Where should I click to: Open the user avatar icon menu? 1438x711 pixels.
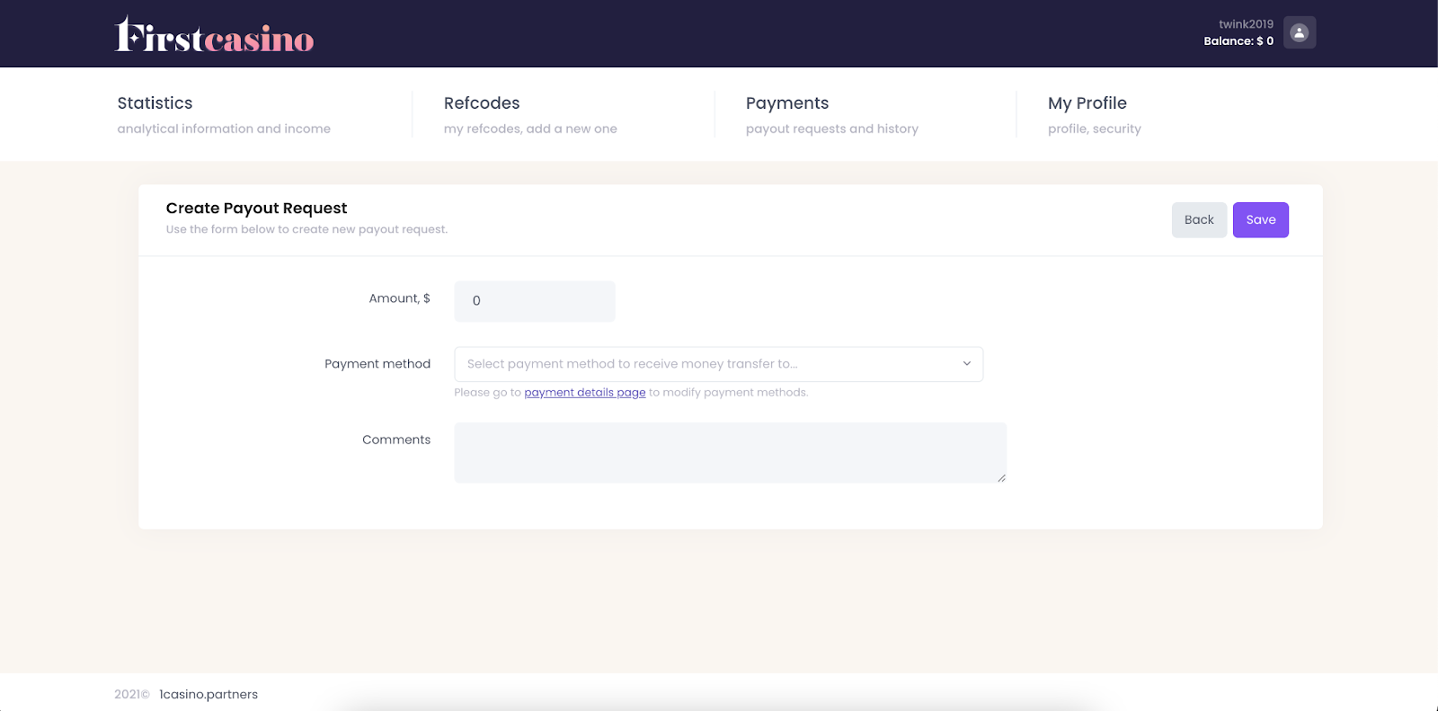pos(1299,32)
